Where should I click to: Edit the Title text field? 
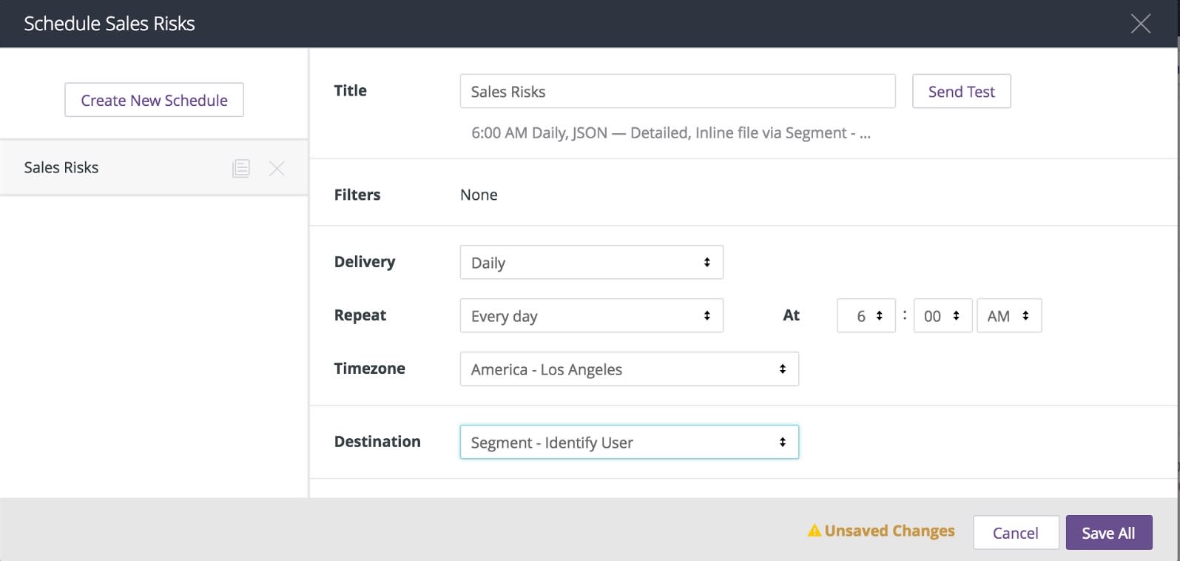click(677, 92)
